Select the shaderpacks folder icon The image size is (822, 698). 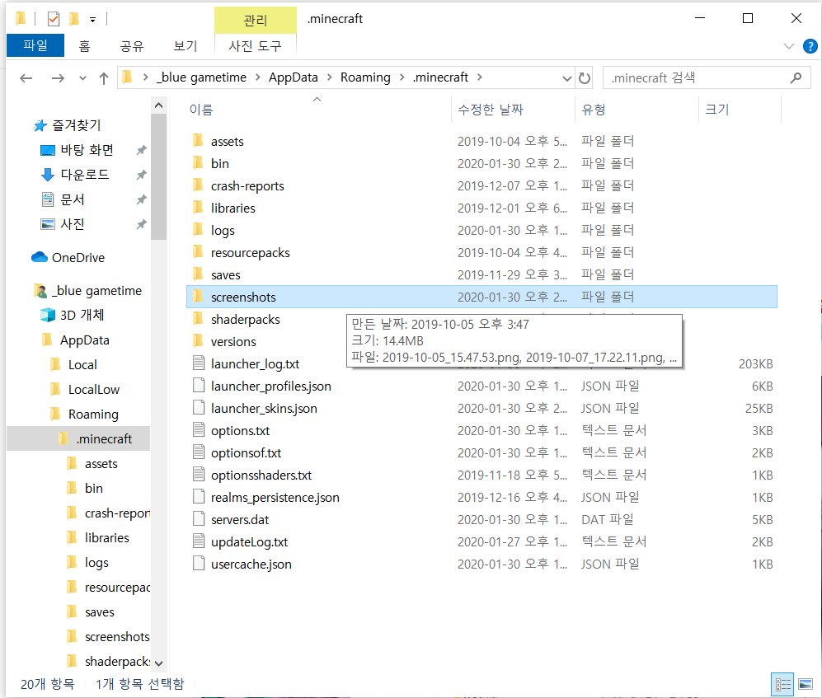tap(198, 319)
